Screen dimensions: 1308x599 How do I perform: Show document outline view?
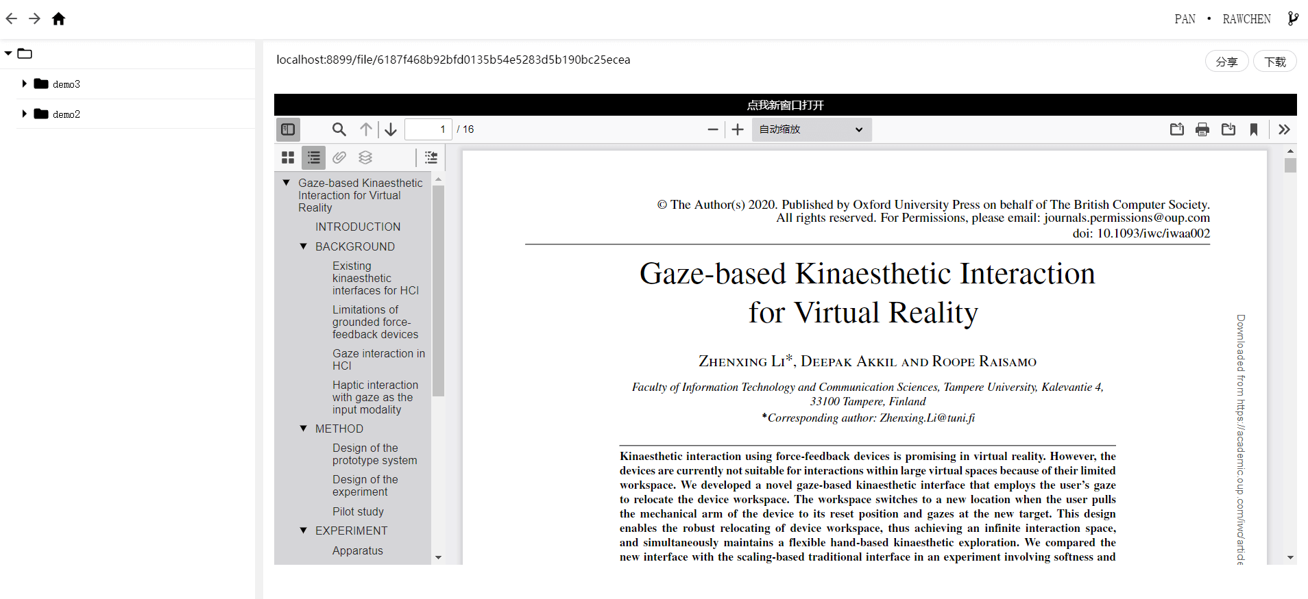pos(314,157)
